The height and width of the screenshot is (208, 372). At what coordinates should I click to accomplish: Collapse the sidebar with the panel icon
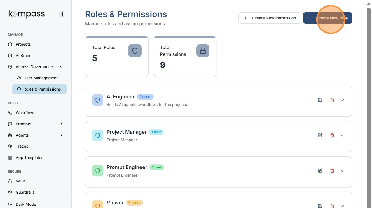click(62, 14)
